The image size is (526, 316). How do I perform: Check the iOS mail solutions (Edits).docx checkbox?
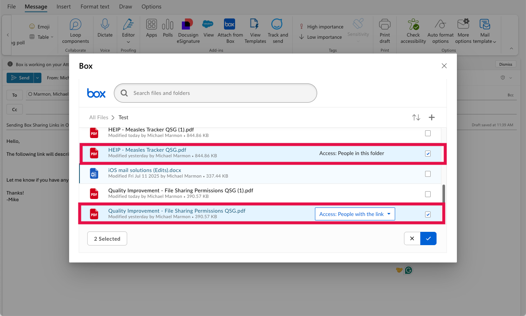coord(428,174)
